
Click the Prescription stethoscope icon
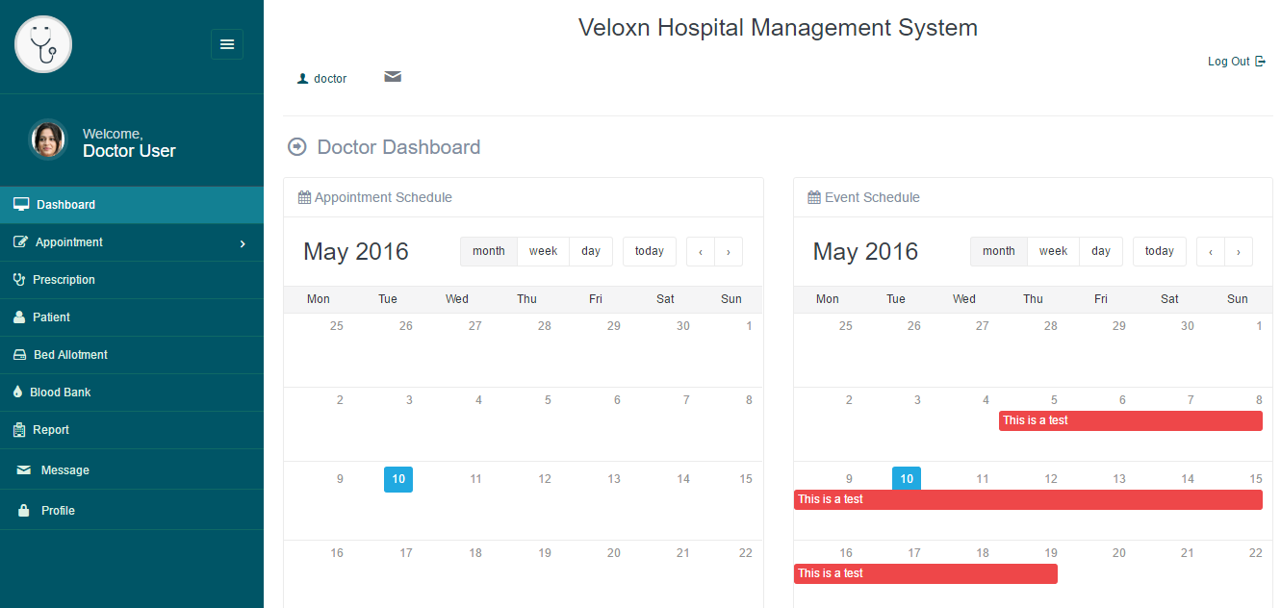point(19,280)
